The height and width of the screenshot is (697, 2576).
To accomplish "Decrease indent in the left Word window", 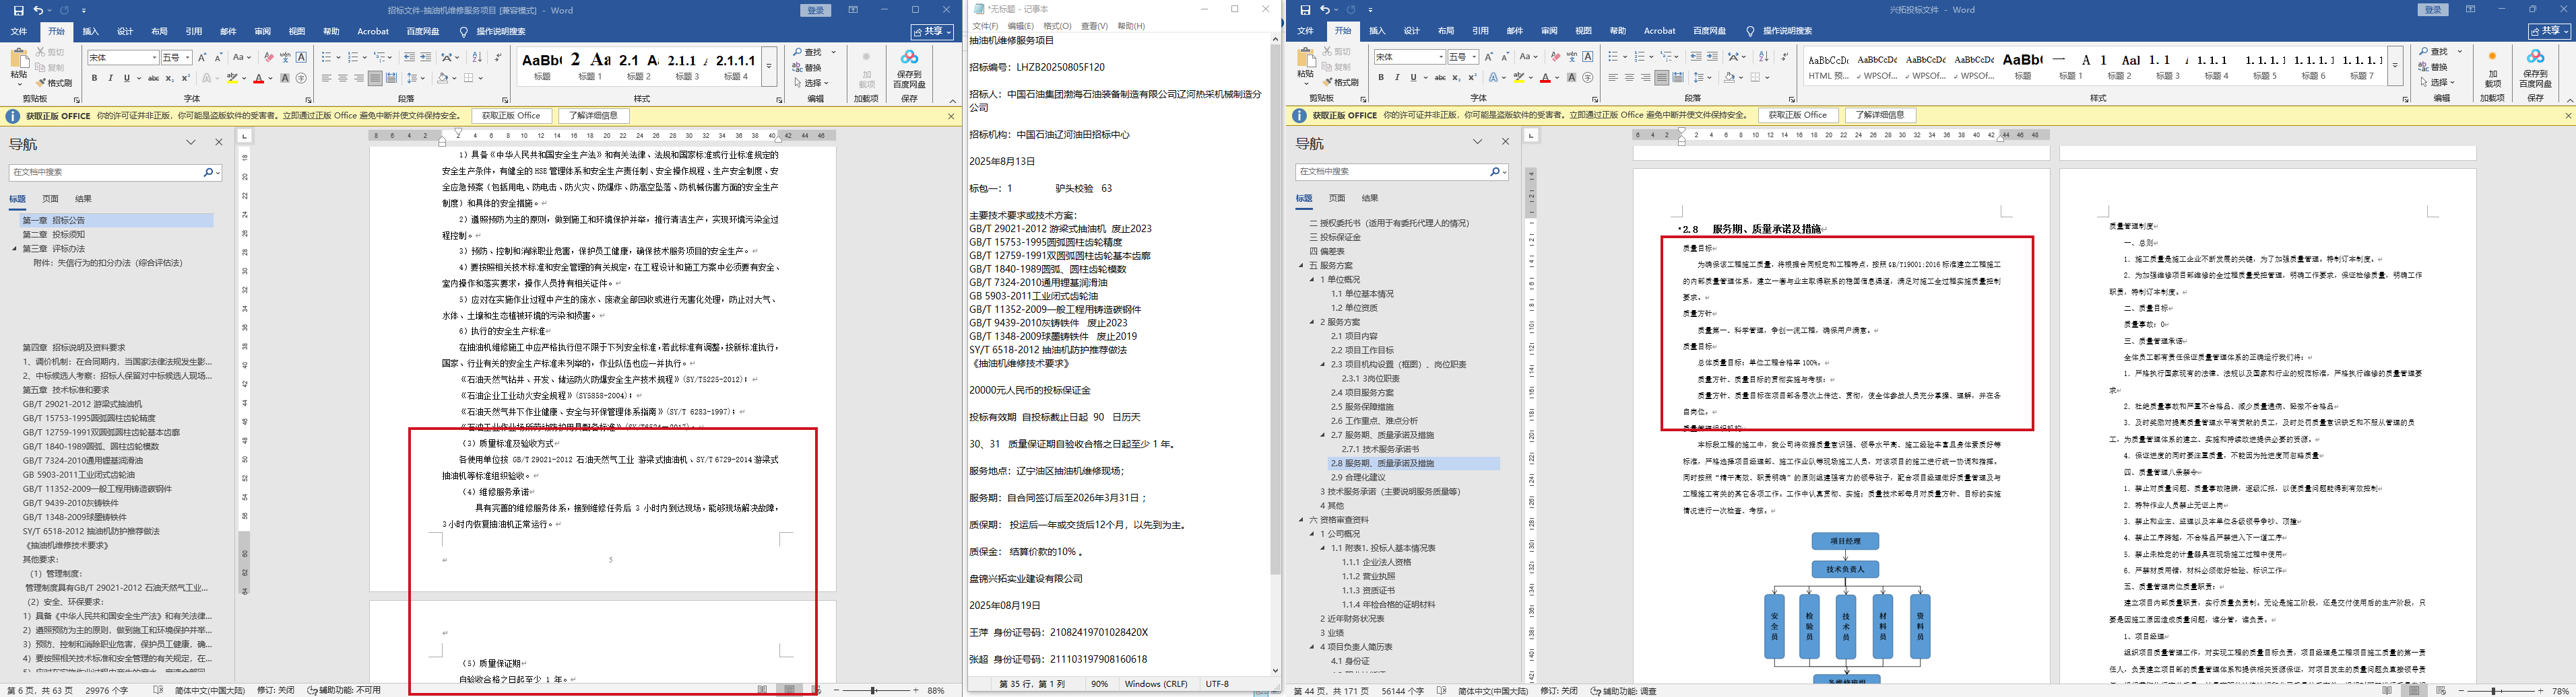I will [x=410, y=57].
